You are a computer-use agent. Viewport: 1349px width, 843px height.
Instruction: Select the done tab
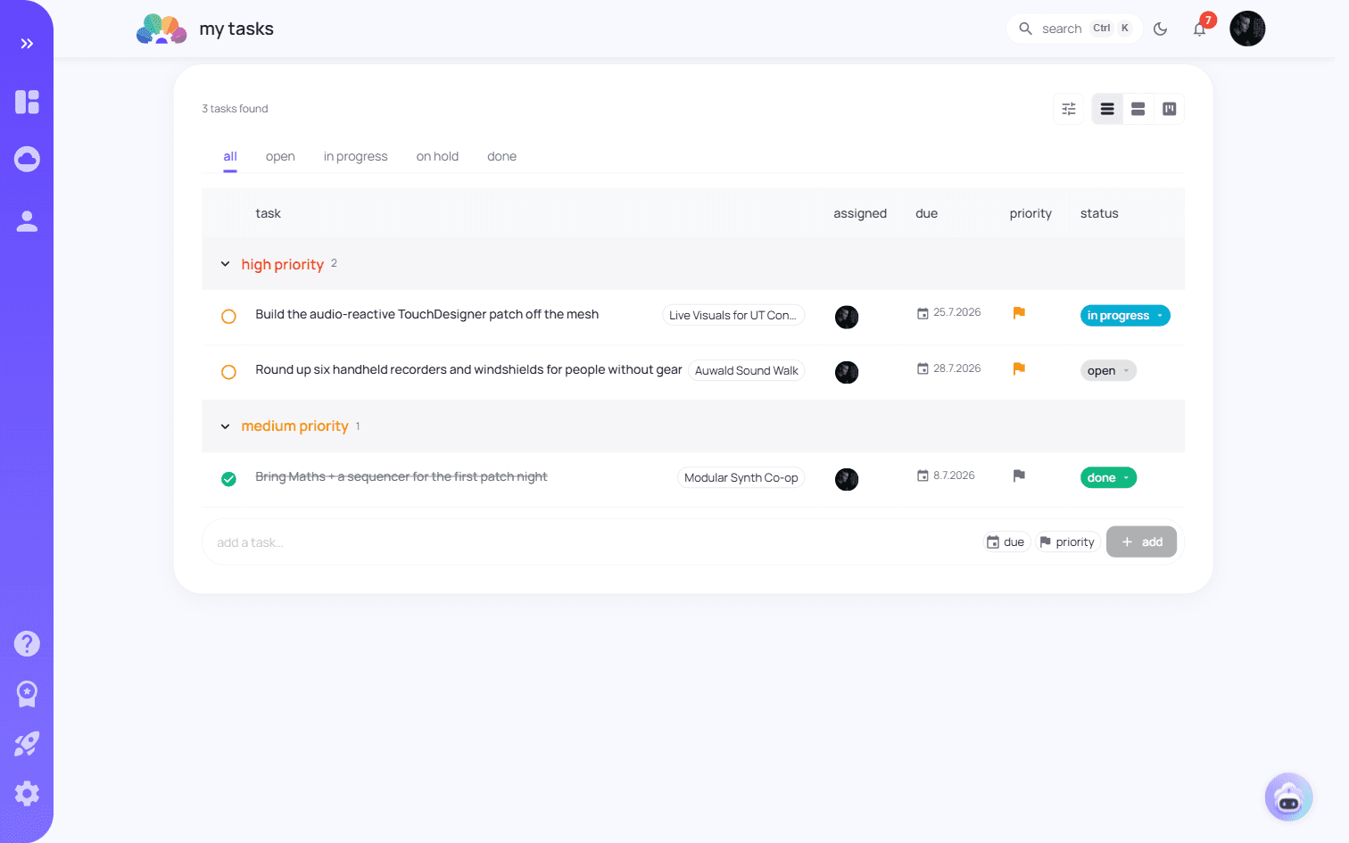[x=501, y=157]
